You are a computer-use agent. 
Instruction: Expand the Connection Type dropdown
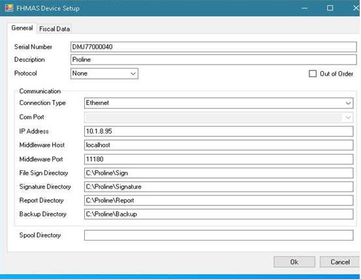[x=348, y=103]
